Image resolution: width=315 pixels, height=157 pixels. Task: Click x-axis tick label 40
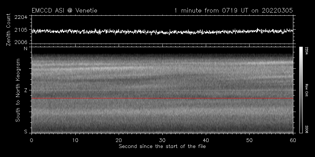(x=206, y=140)
